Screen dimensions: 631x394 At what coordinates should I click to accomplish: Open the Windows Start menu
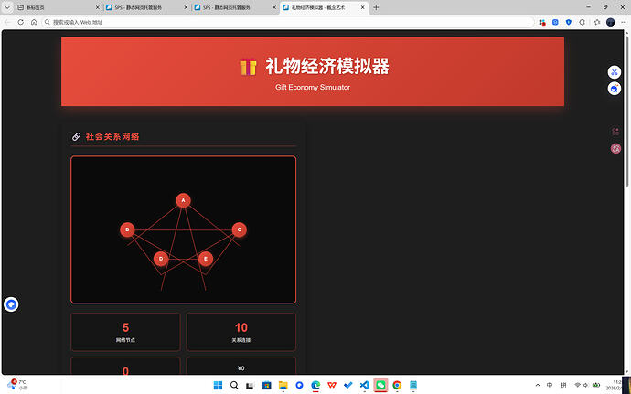point(218,385)
